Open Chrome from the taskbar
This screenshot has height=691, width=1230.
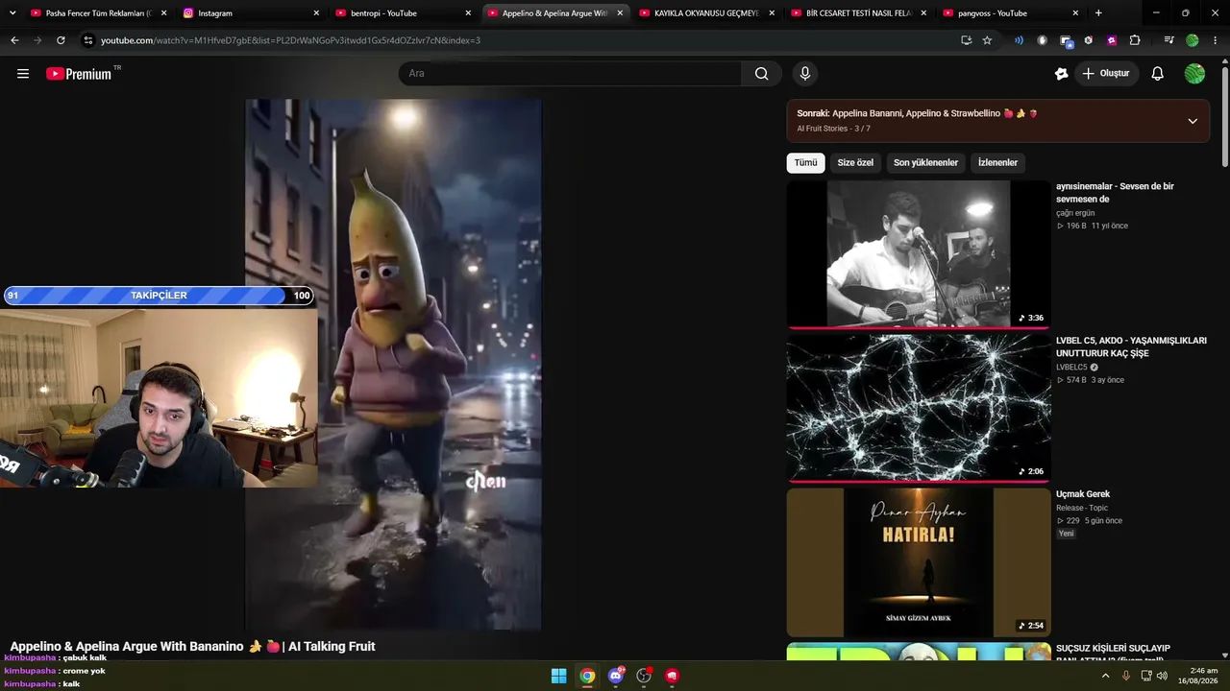pos(587,676)
